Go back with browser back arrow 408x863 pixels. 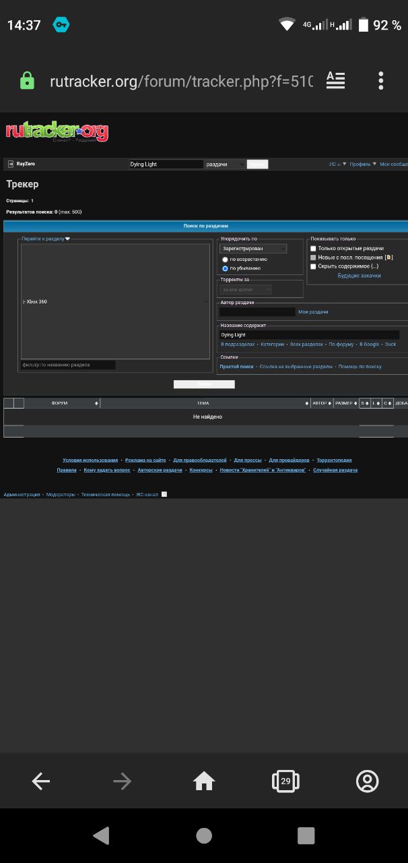pos(41,781)
